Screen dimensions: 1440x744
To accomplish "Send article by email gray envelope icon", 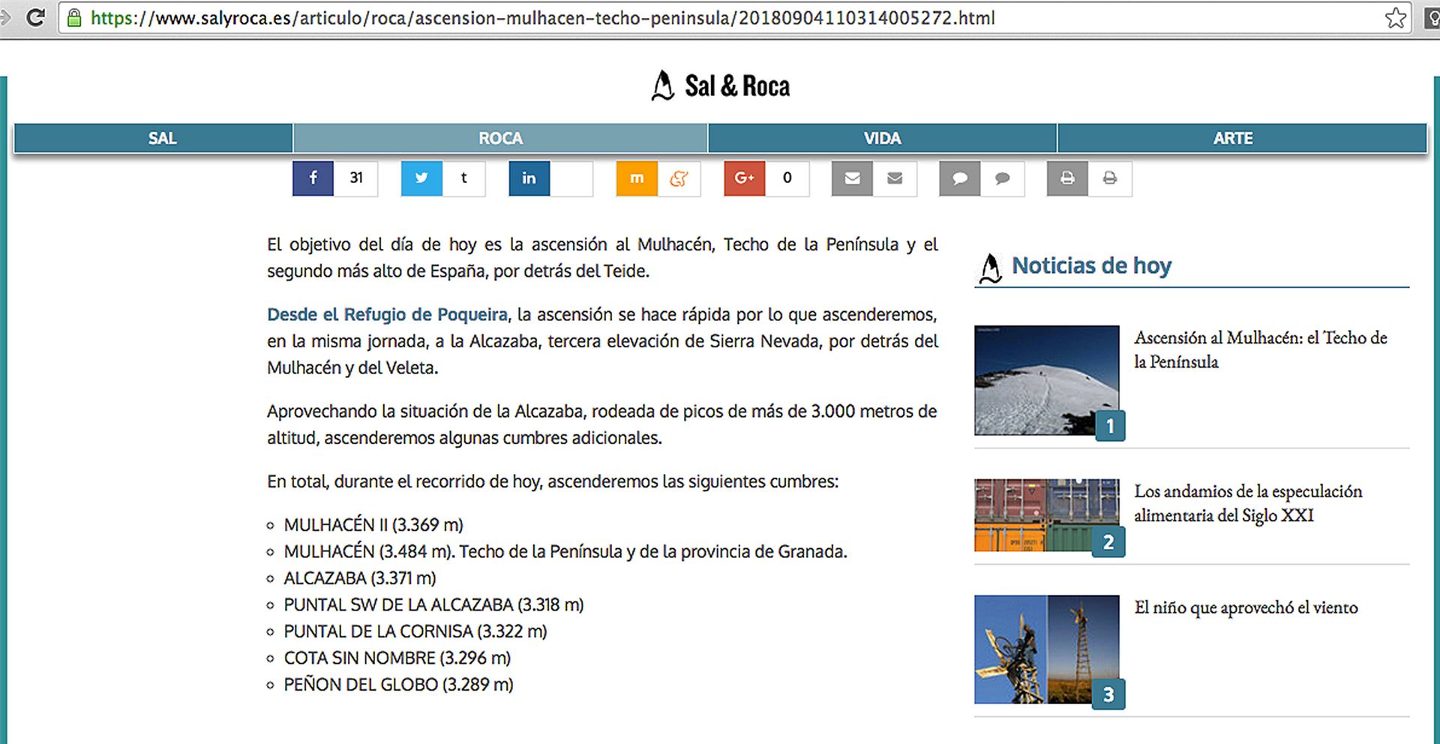I will [852, 178].
